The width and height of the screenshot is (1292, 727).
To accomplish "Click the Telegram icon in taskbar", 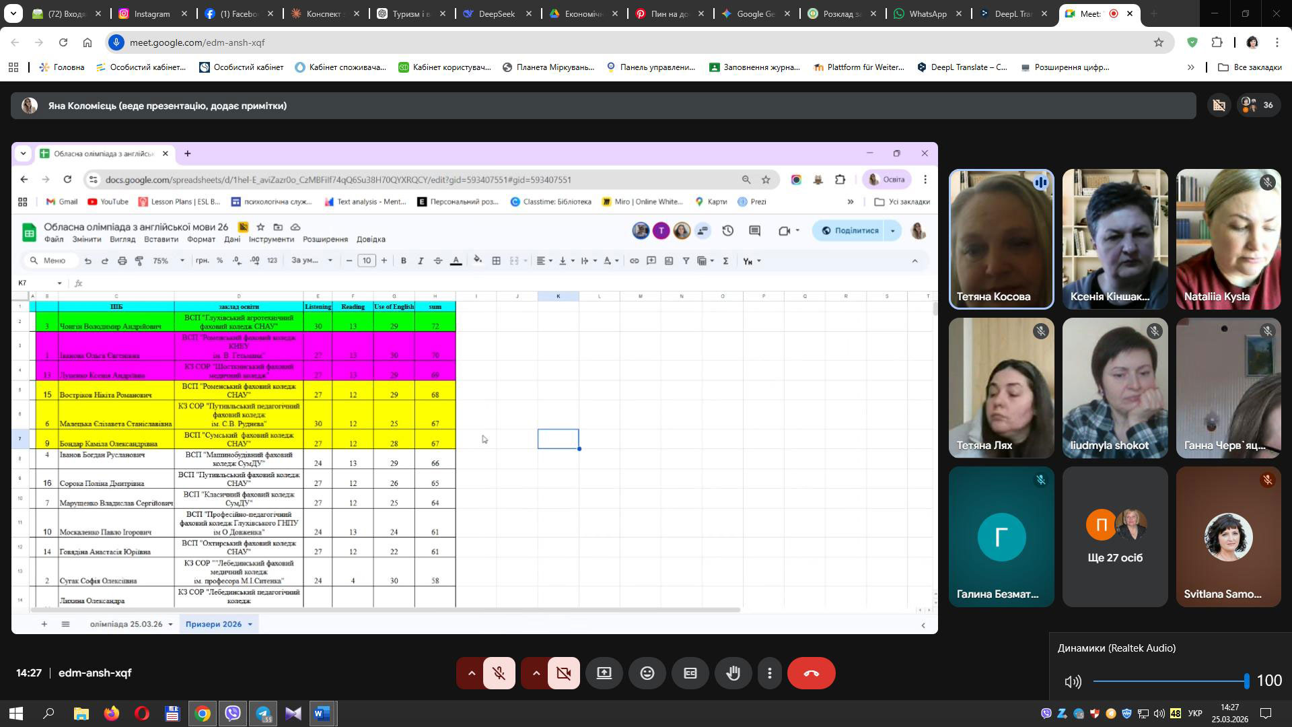I will (x=263, y=714).
